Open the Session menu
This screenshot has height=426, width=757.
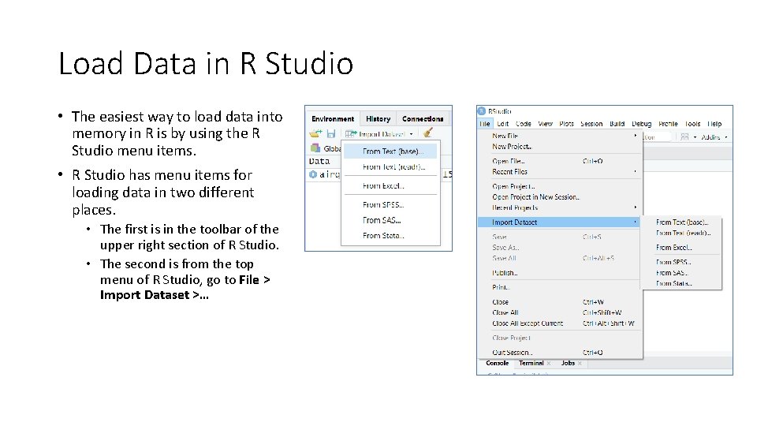[591, 124]
